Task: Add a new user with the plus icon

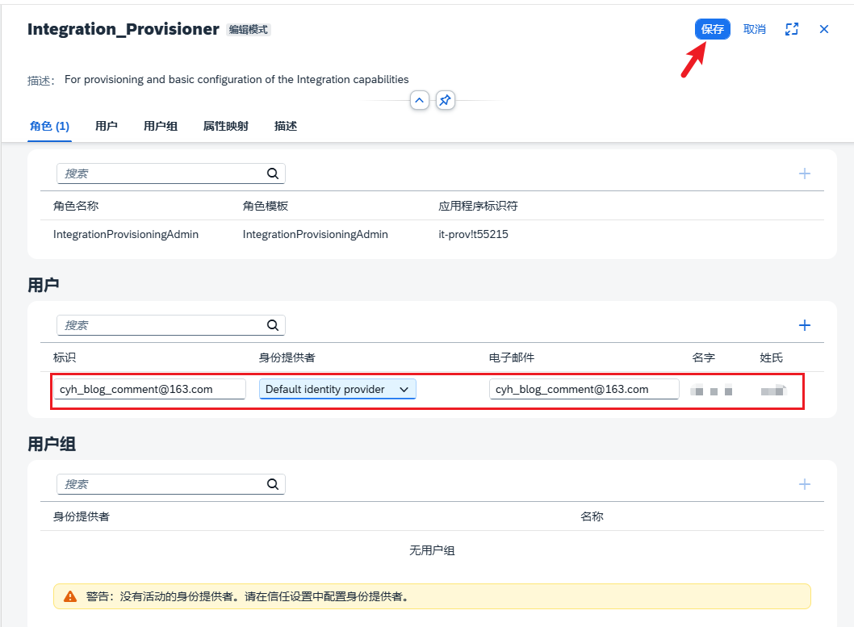Action: point(804,324)
